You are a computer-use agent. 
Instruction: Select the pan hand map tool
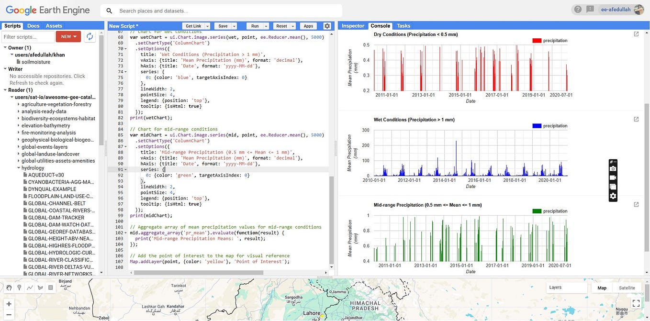[x=9, y=288]
